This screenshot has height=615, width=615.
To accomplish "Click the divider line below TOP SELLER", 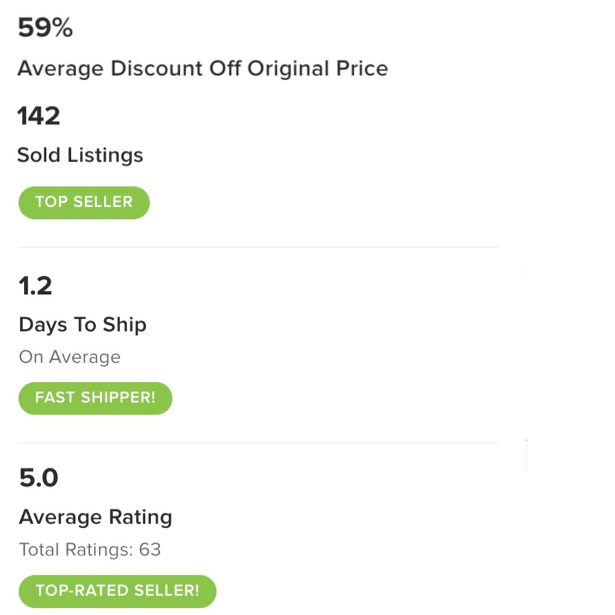I will 258,247.
